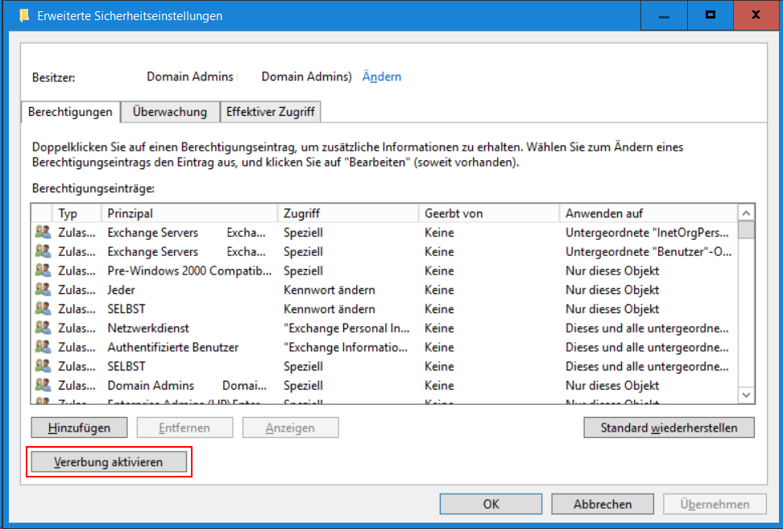Sort entries by the Prinzipal column header
This screenshot has height=529, width=783.
(x=189, y=213)
